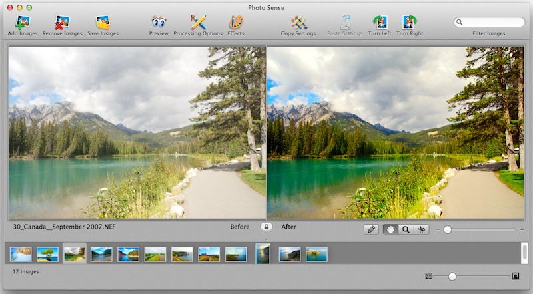Choose the scissors crop tool
This screenshot has width=533, height=294.
421,229
